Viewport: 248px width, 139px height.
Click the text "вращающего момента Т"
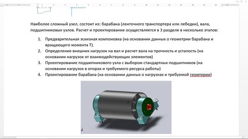coord(69,45)
